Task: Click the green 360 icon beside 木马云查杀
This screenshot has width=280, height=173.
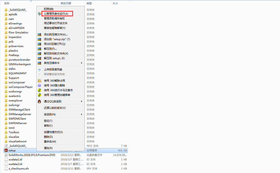Action: 39,90
